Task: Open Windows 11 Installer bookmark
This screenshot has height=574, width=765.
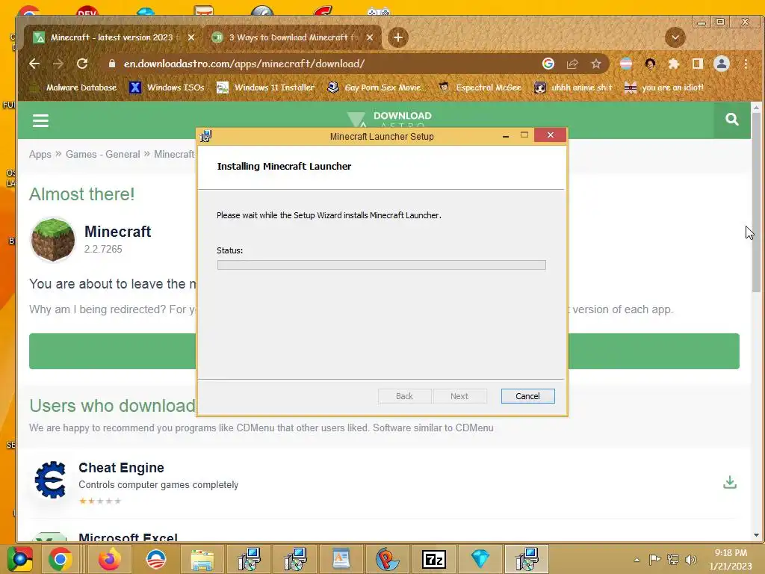Action: click(x=266, y=88)
